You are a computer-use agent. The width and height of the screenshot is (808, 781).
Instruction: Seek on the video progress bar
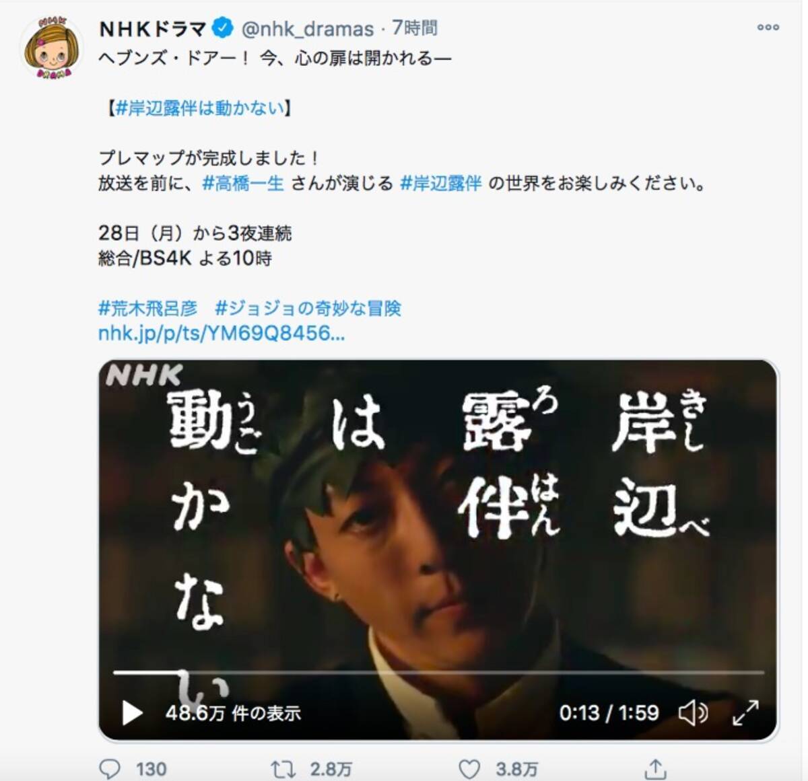[x=438, y=672]
